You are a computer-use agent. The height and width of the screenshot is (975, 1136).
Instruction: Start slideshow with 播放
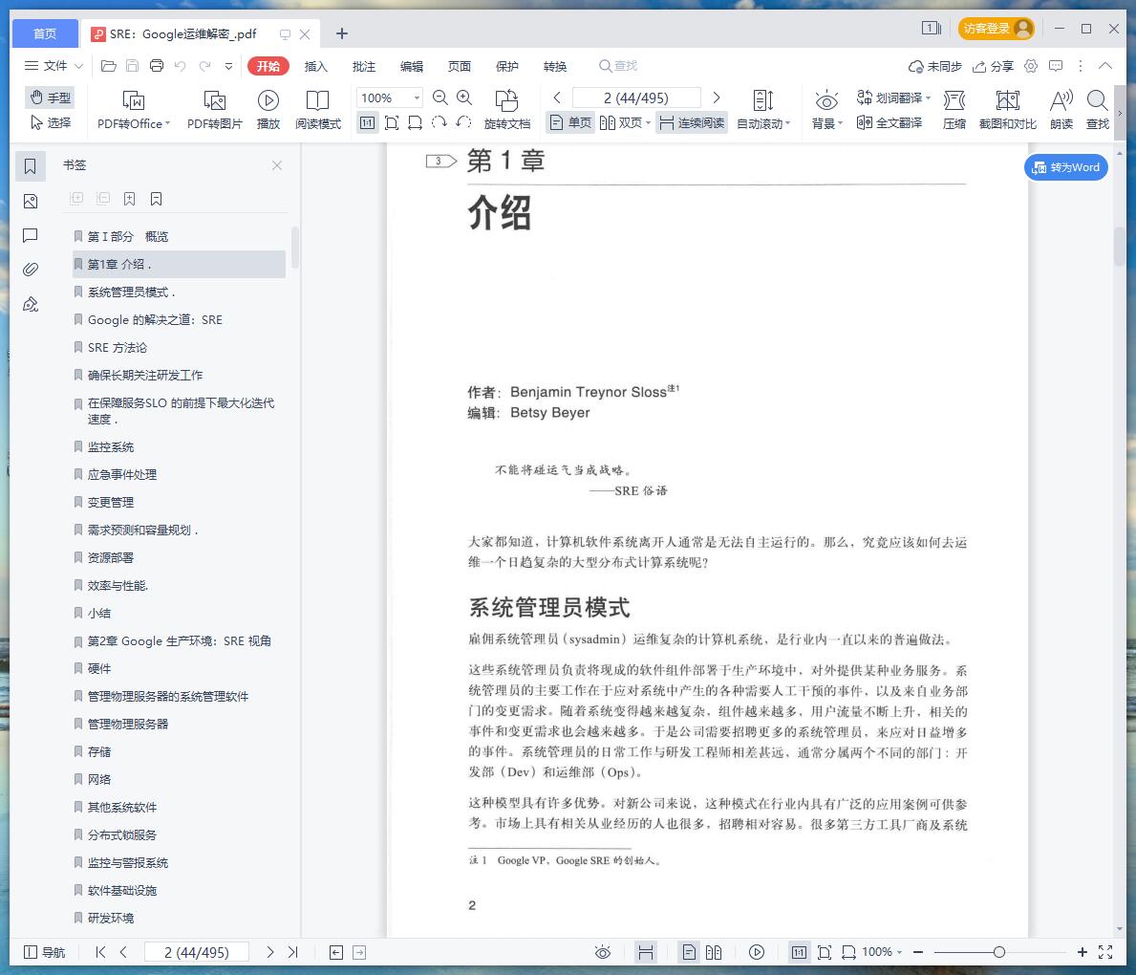point(268,110)
